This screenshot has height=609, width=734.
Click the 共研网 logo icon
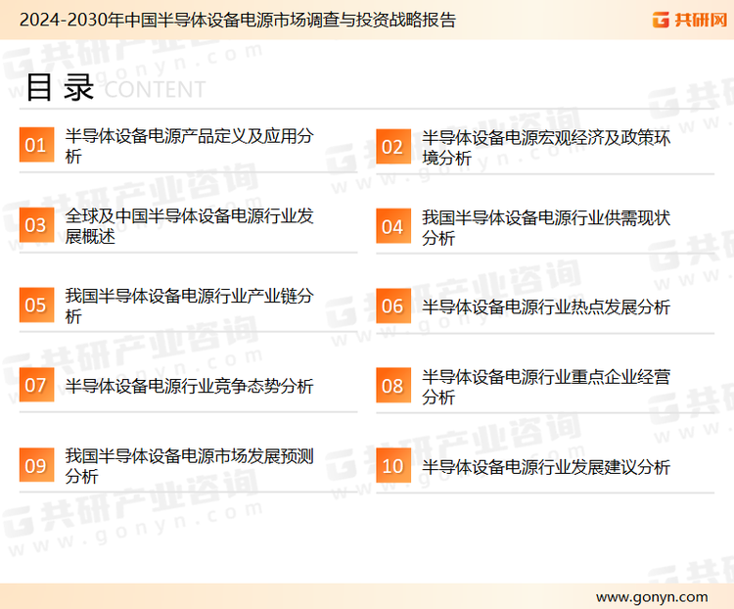coord(661,20)
